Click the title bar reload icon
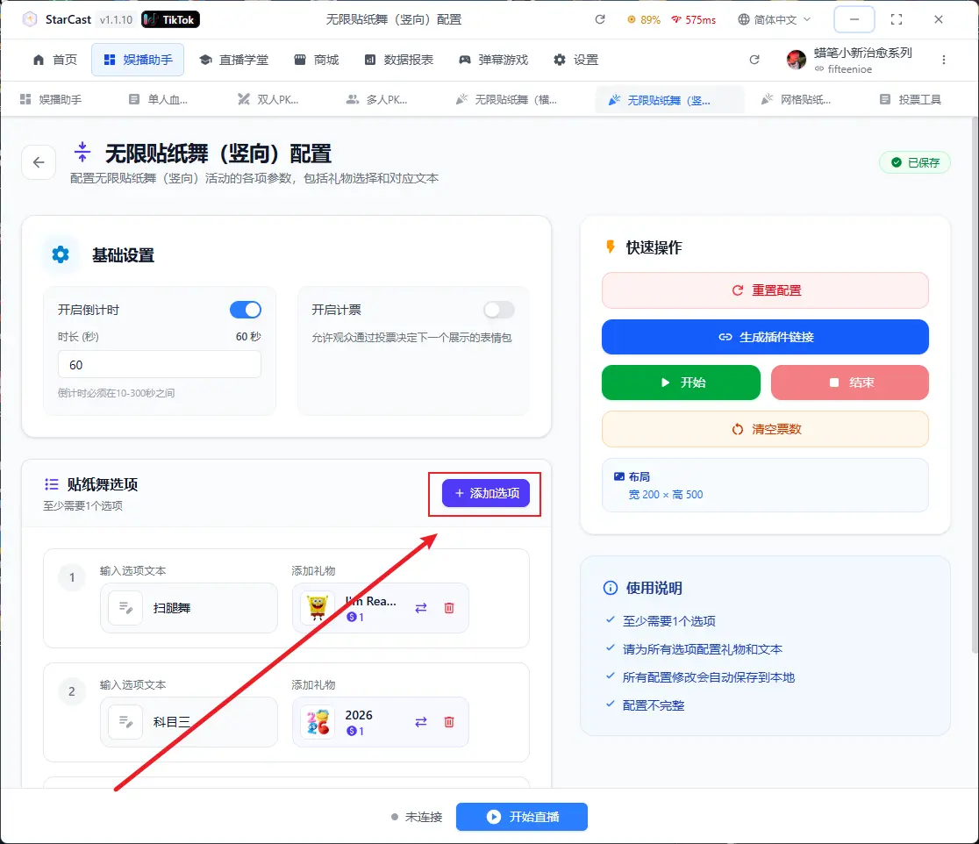 pyautogui.click(x=600, y=19)
